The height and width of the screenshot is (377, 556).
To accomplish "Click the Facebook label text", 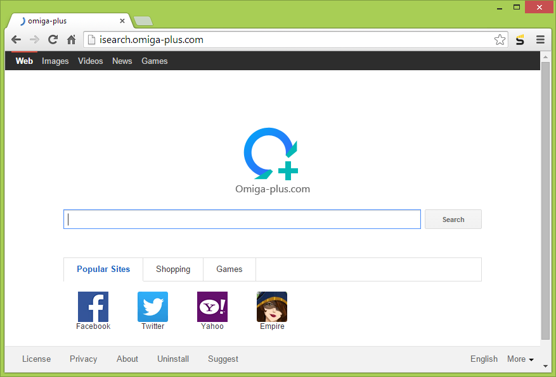I will pyautogui.click(x=93, y=326).
